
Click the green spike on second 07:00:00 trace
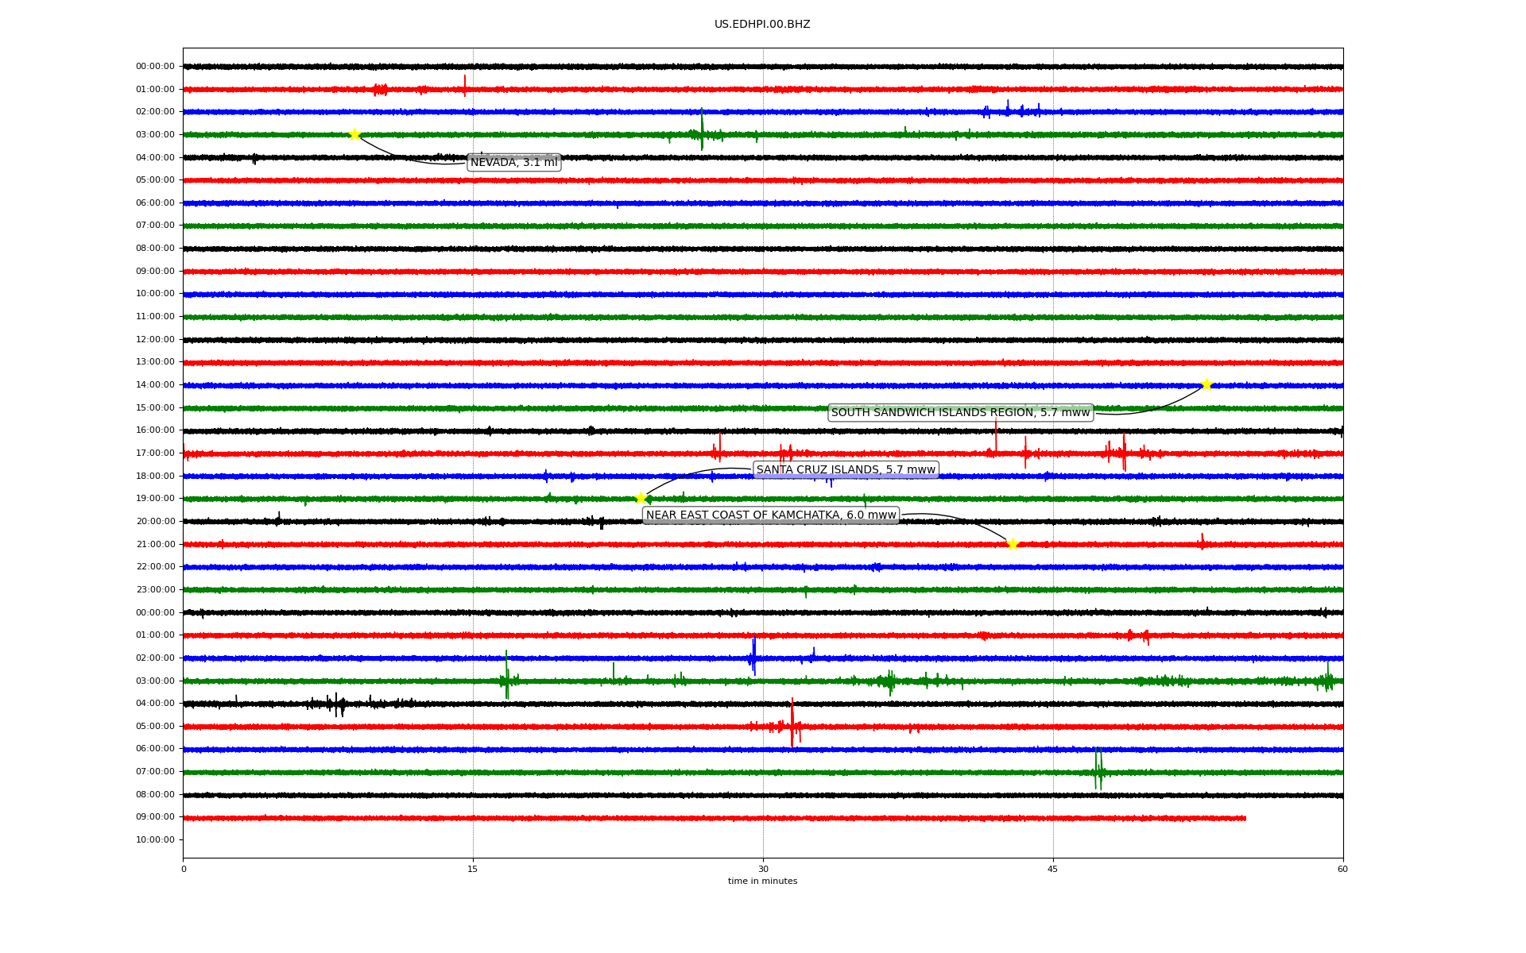click(1098, 768)
